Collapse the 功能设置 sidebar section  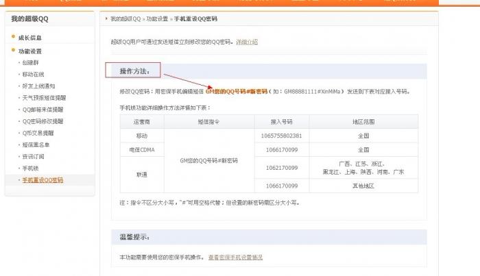click(x=29, y=51)
